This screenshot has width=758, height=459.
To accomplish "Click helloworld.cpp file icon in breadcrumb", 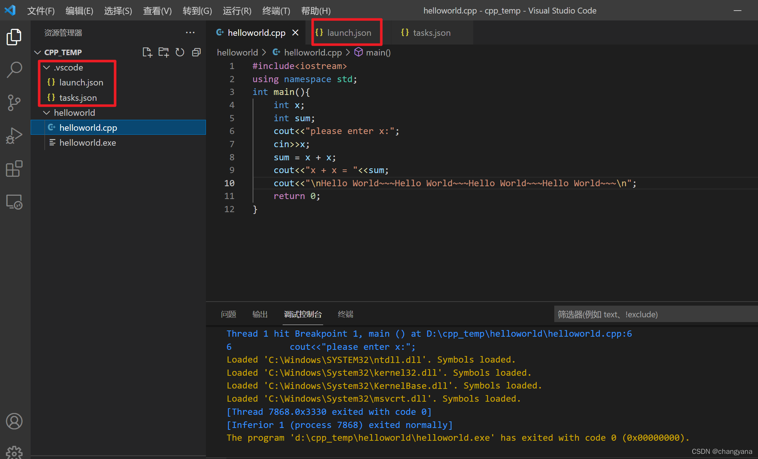I will click(277, 52).
